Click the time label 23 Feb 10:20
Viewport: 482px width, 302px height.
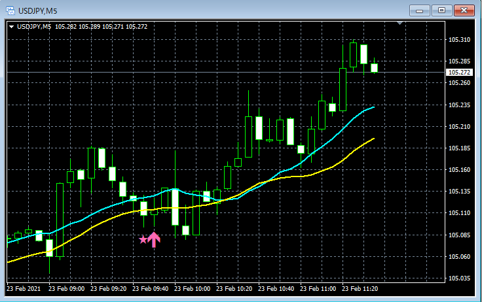point(234,289)
